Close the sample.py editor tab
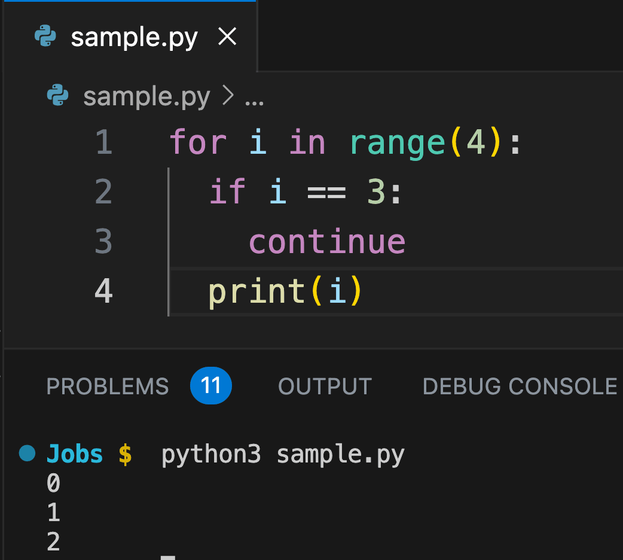Image resolution: width=623 pixels, height=560 pixels. (x=227, y=38)
